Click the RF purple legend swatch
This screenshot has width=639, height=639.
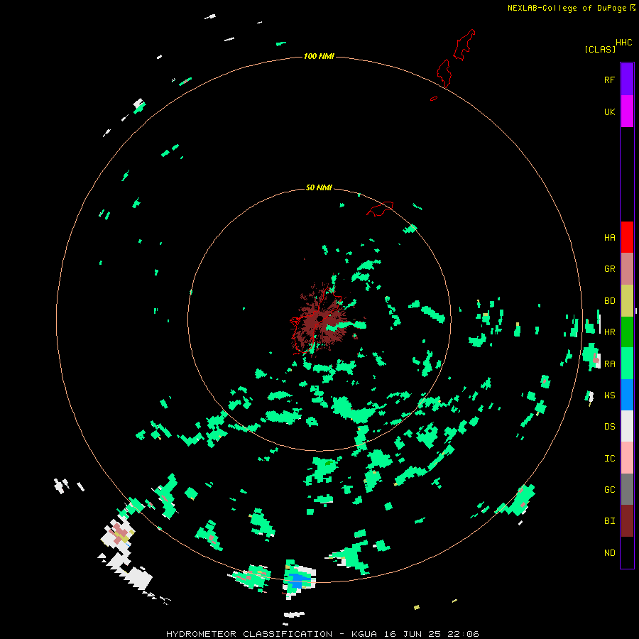point(627,79)
